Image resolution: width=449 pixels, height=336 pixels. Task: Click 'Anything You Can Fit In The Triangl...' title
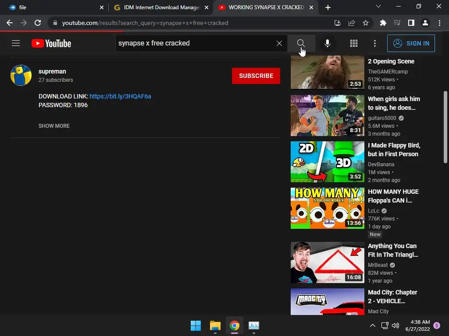click(x=393, y=250)
